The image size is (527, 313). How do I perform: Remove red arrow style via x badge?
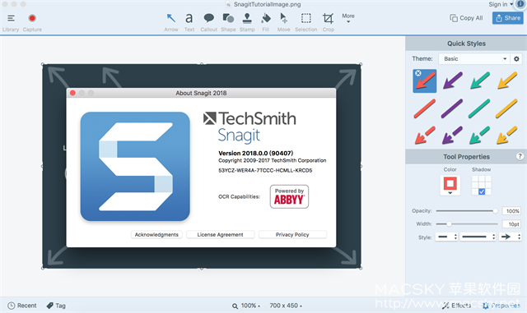[x=417, y=73]
